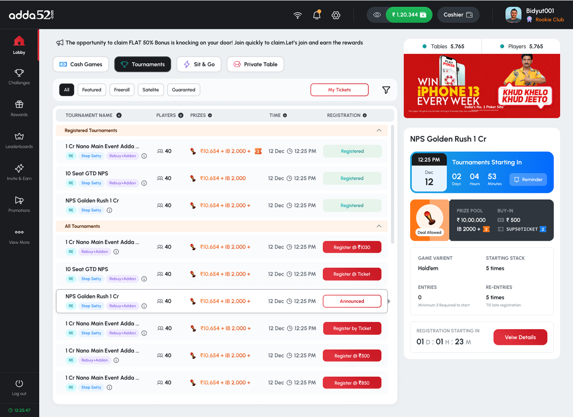Viewport: 573px width, 417px height.
Task: Open the Private Table tab
Action: point(255,64)
